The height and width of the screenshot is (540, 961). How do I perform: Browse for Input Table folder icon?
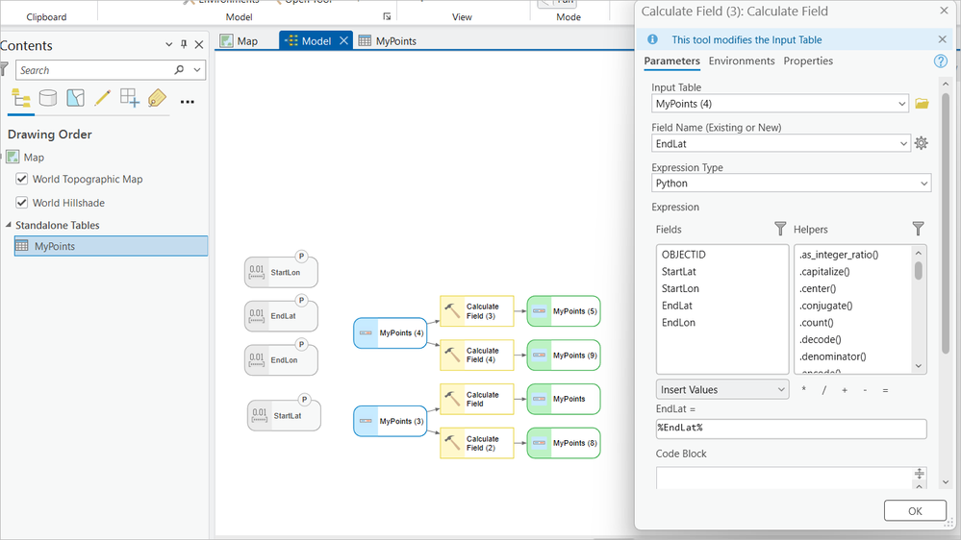click(922, 104)
